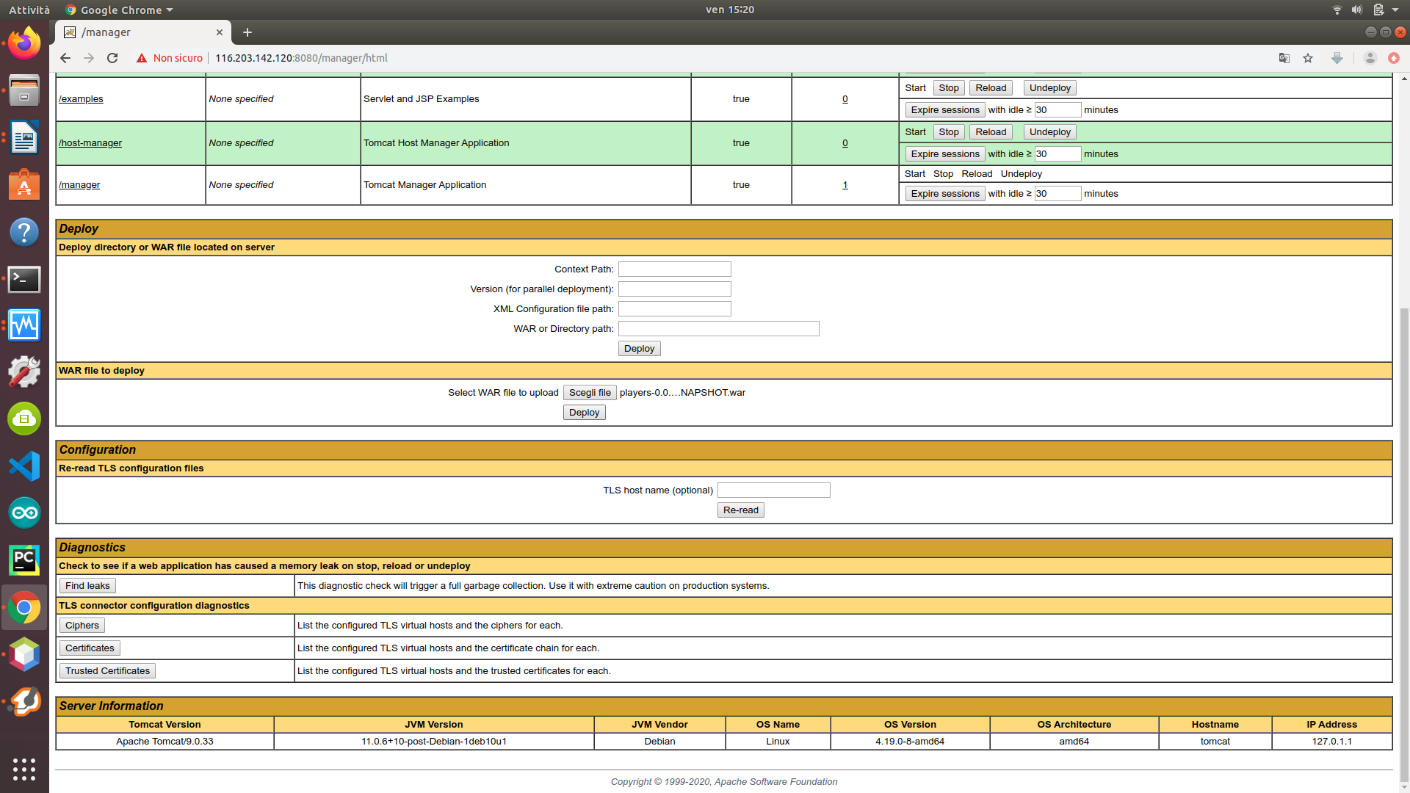
Task: Undeploy the /examples application
Action: pos(1050,88)
